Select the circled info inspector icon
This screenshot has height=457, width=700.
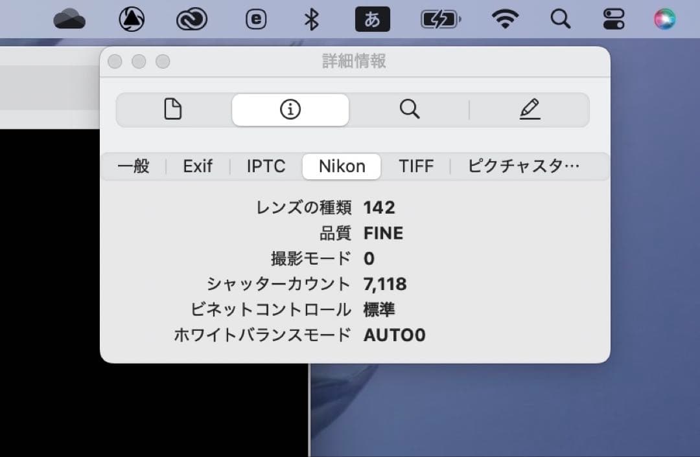[290, 109]
